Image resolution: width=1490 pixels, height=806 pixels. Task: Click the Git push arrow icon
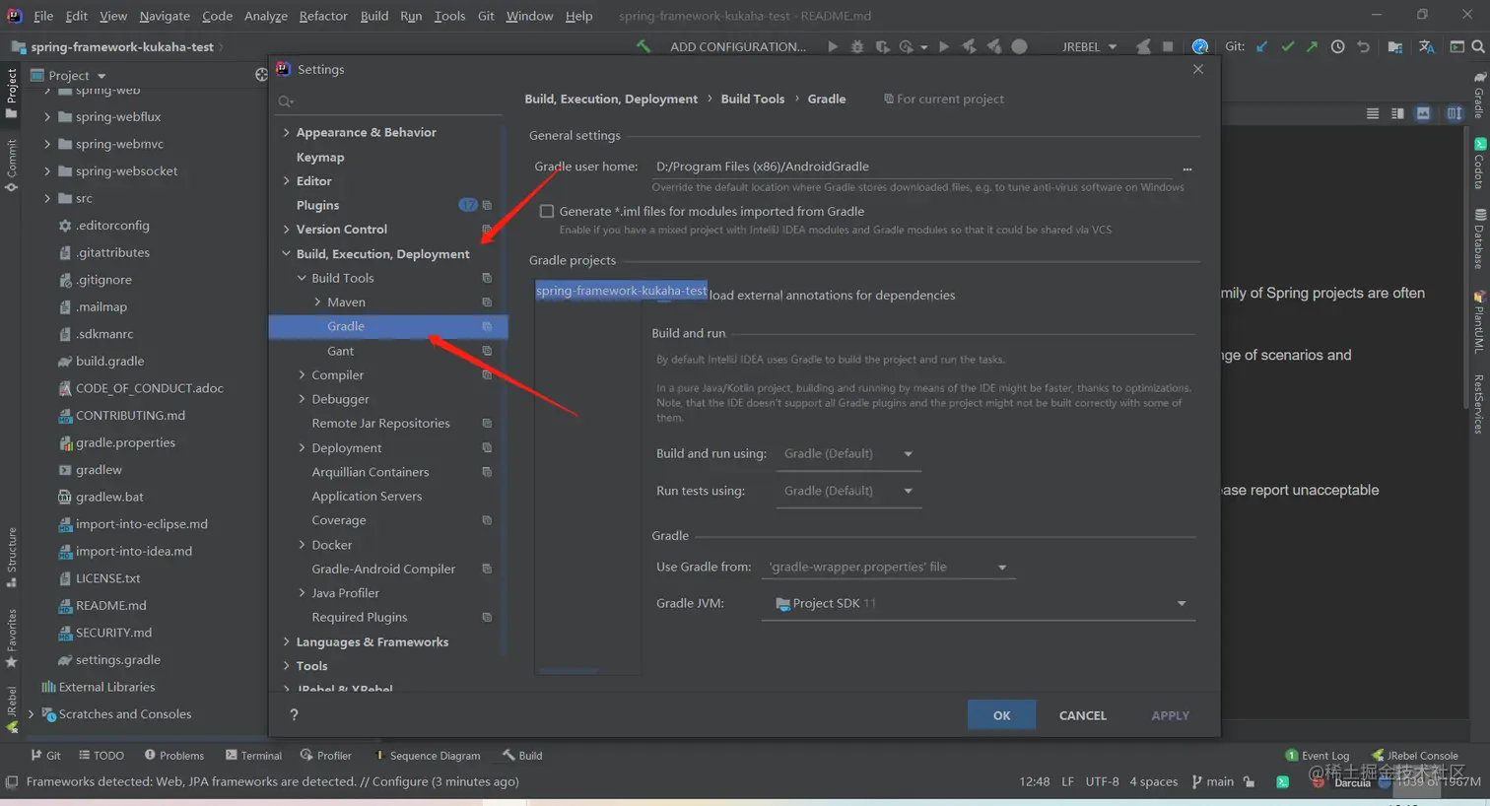tap(1312, 46)
